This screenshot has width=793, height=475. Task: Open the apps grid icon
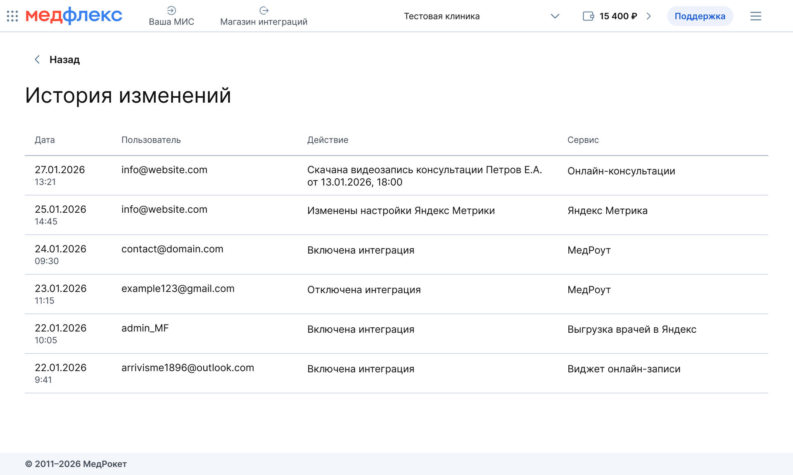click(x=12, y=16)
